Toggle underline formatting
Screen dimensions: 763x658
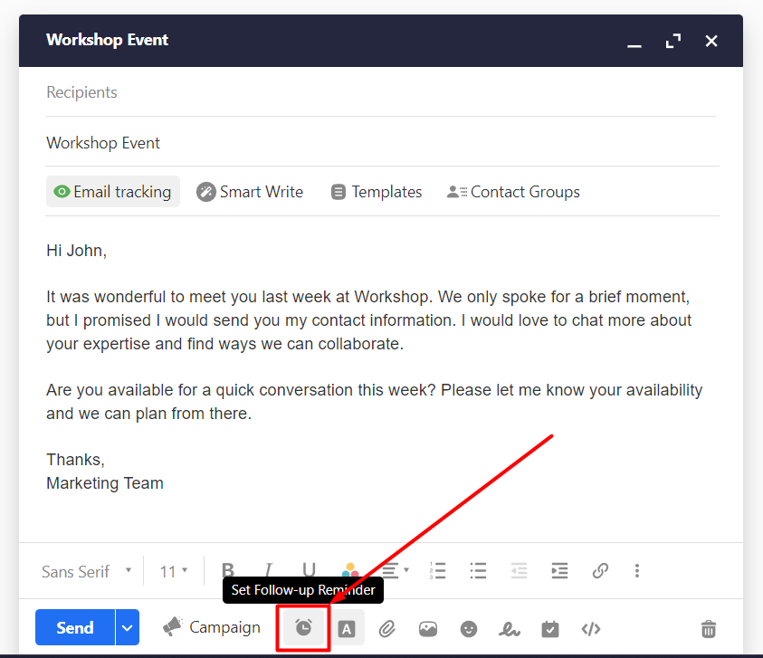pos(309,571)
